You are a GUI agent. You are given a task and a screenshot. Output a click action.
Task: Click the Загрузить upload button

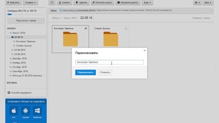tap(13, 2)
